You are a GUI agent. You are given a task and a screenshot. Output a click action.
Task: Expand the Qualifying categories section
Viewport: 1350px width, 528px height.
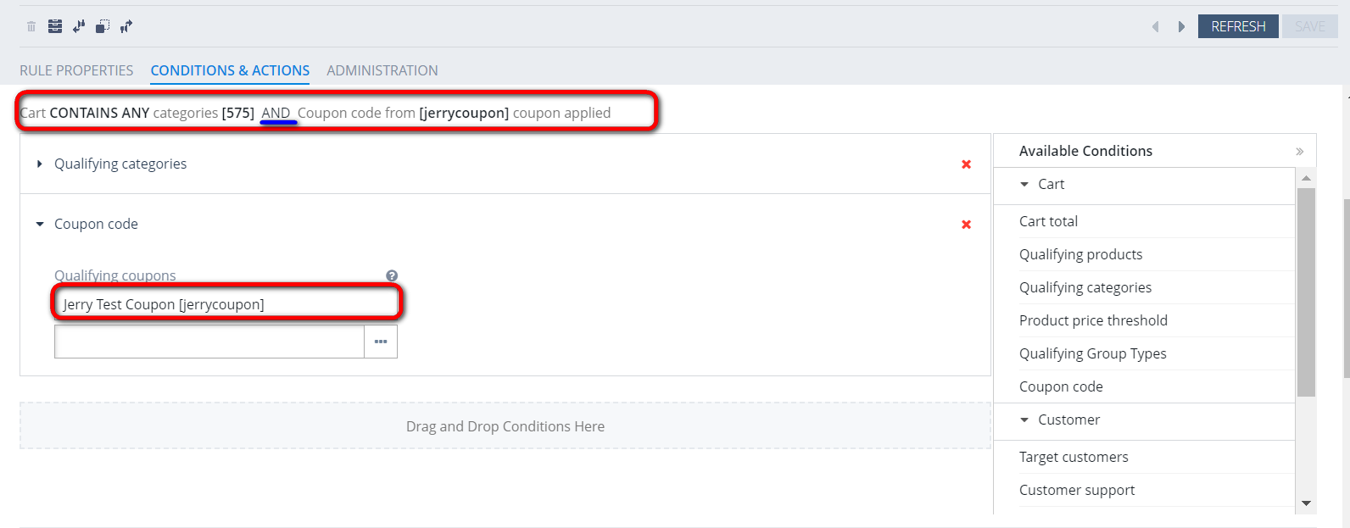[40, 164]
